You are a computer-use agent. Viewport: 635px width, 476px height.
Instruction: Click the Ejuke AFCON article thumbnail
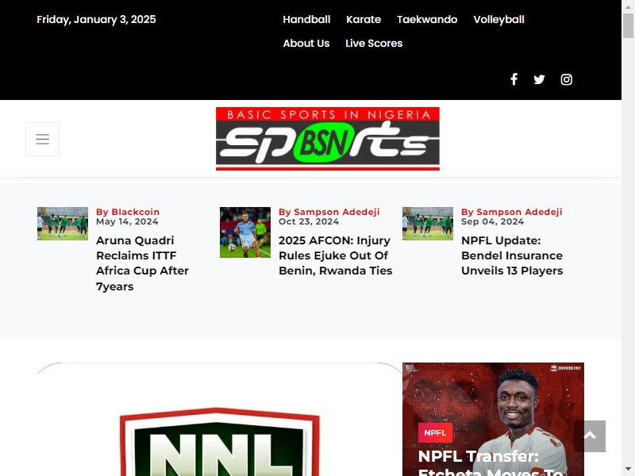pos(245,232)
